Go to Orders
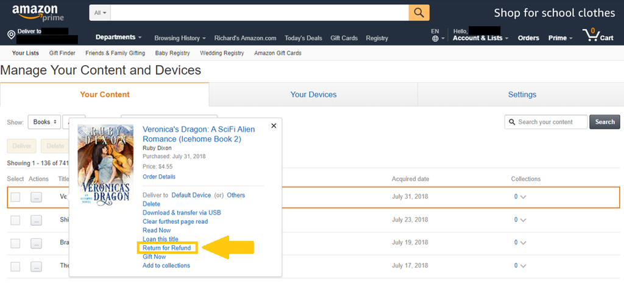Screen dimensions: 624x284 (x=528, y=38)
